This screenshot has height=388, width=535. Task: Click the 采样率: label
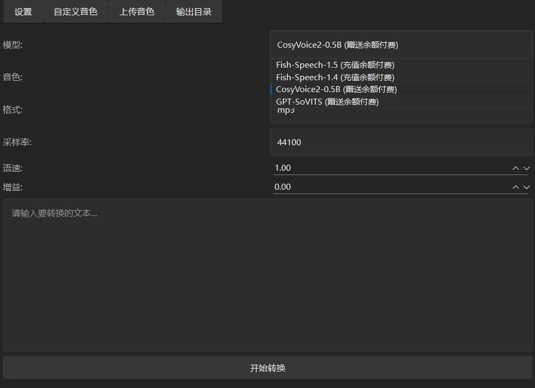click(17, 143)
